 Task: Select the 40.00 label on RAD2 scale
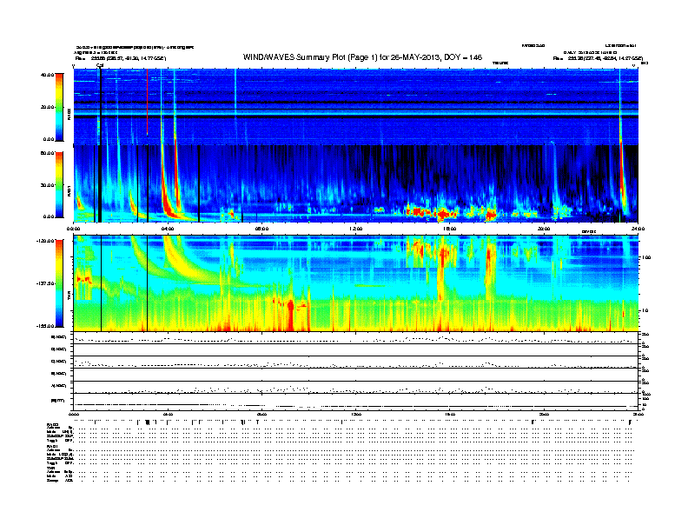[x=47, y=75]
